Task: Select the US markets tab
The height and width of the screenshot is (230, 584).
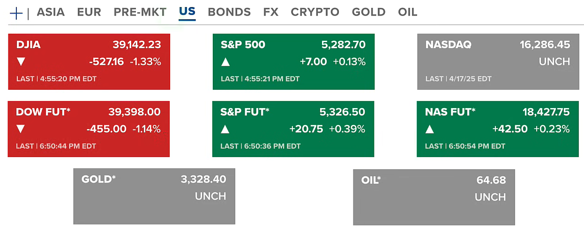Action: [187, 12]
